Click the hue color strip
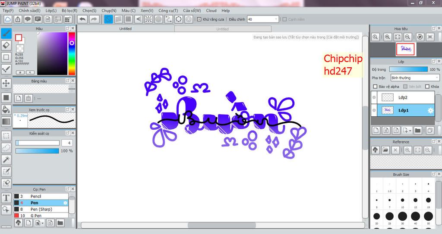The image size is (442, 234). 72,53
